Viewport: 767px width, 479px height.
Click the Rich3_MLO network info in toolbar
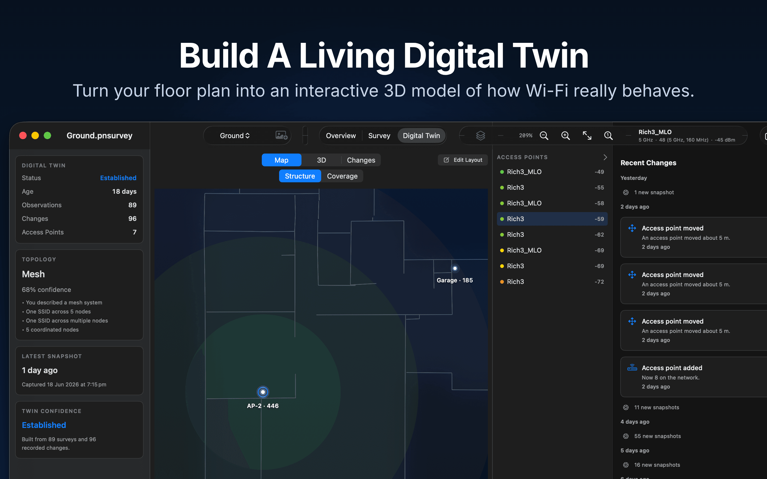(x=687, y=136)
